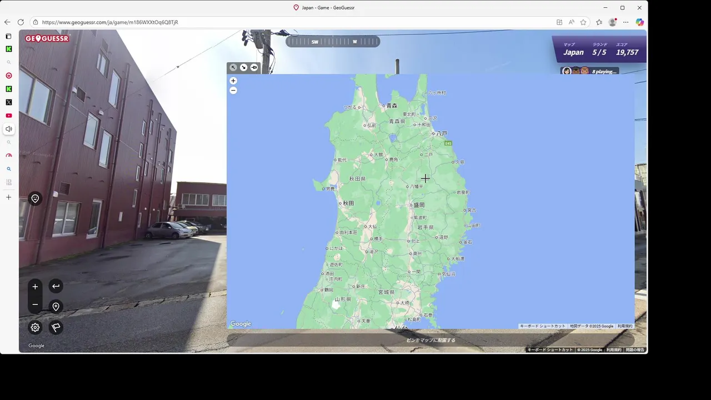Viewport: 711px width, 400px height.
Task: Open the 8 playing participants list
Action: pyautogui.click(x=590, y=71)
